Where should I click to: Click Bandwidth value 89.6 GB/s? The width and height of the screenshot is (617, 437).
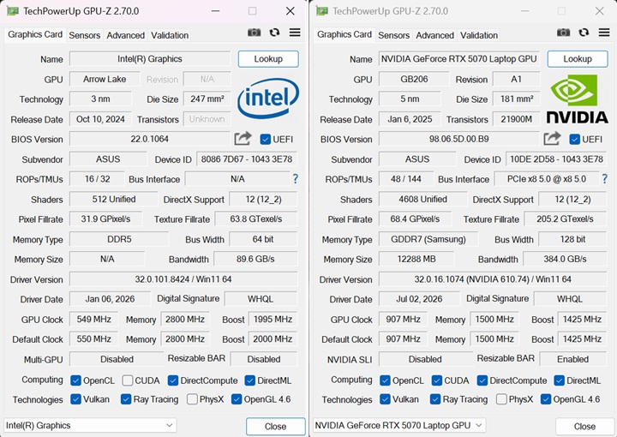(255, 259)
